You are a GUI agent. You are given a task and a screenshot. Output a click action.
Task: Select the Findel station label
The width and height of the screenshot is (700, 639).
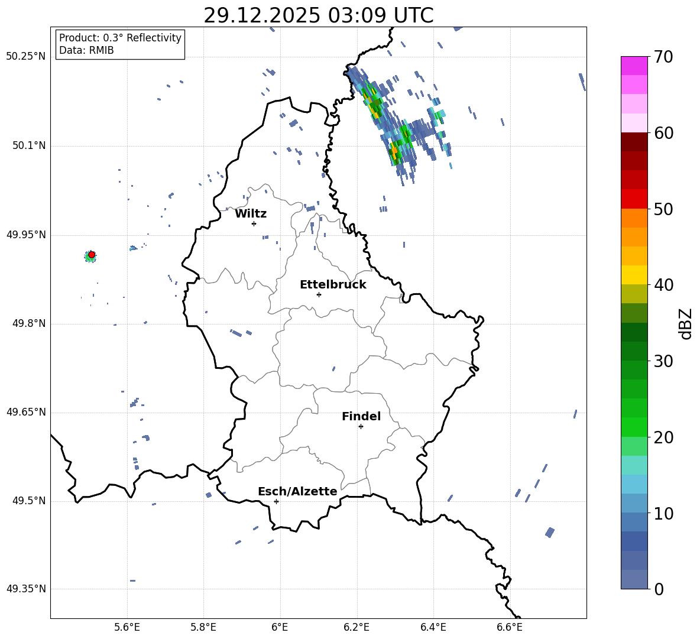361,416
